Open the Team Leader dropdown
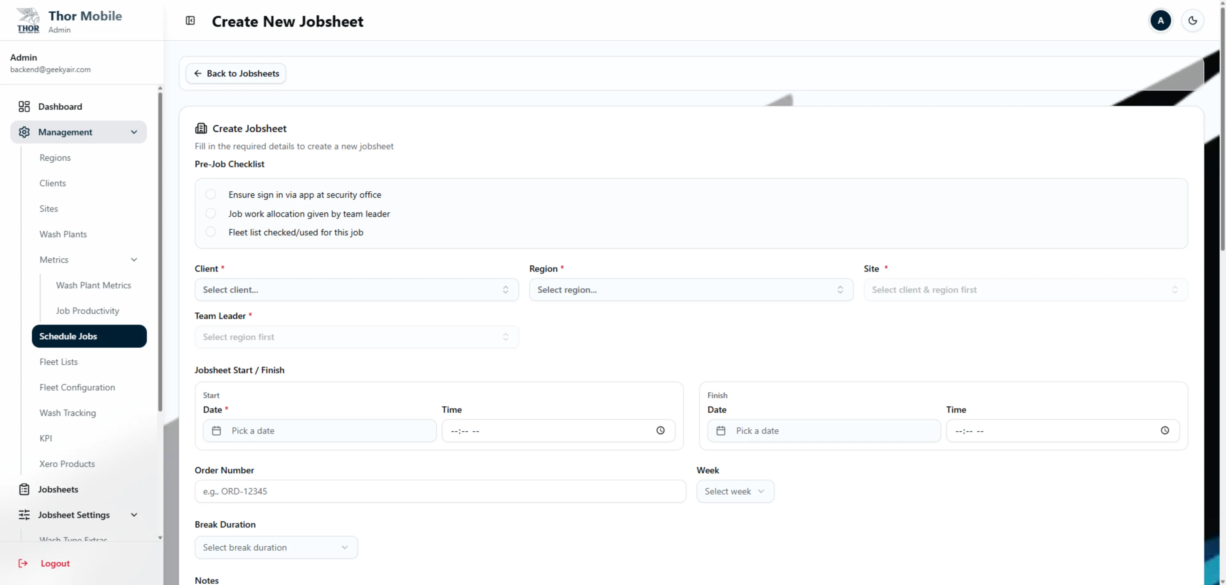 (357, 337)
